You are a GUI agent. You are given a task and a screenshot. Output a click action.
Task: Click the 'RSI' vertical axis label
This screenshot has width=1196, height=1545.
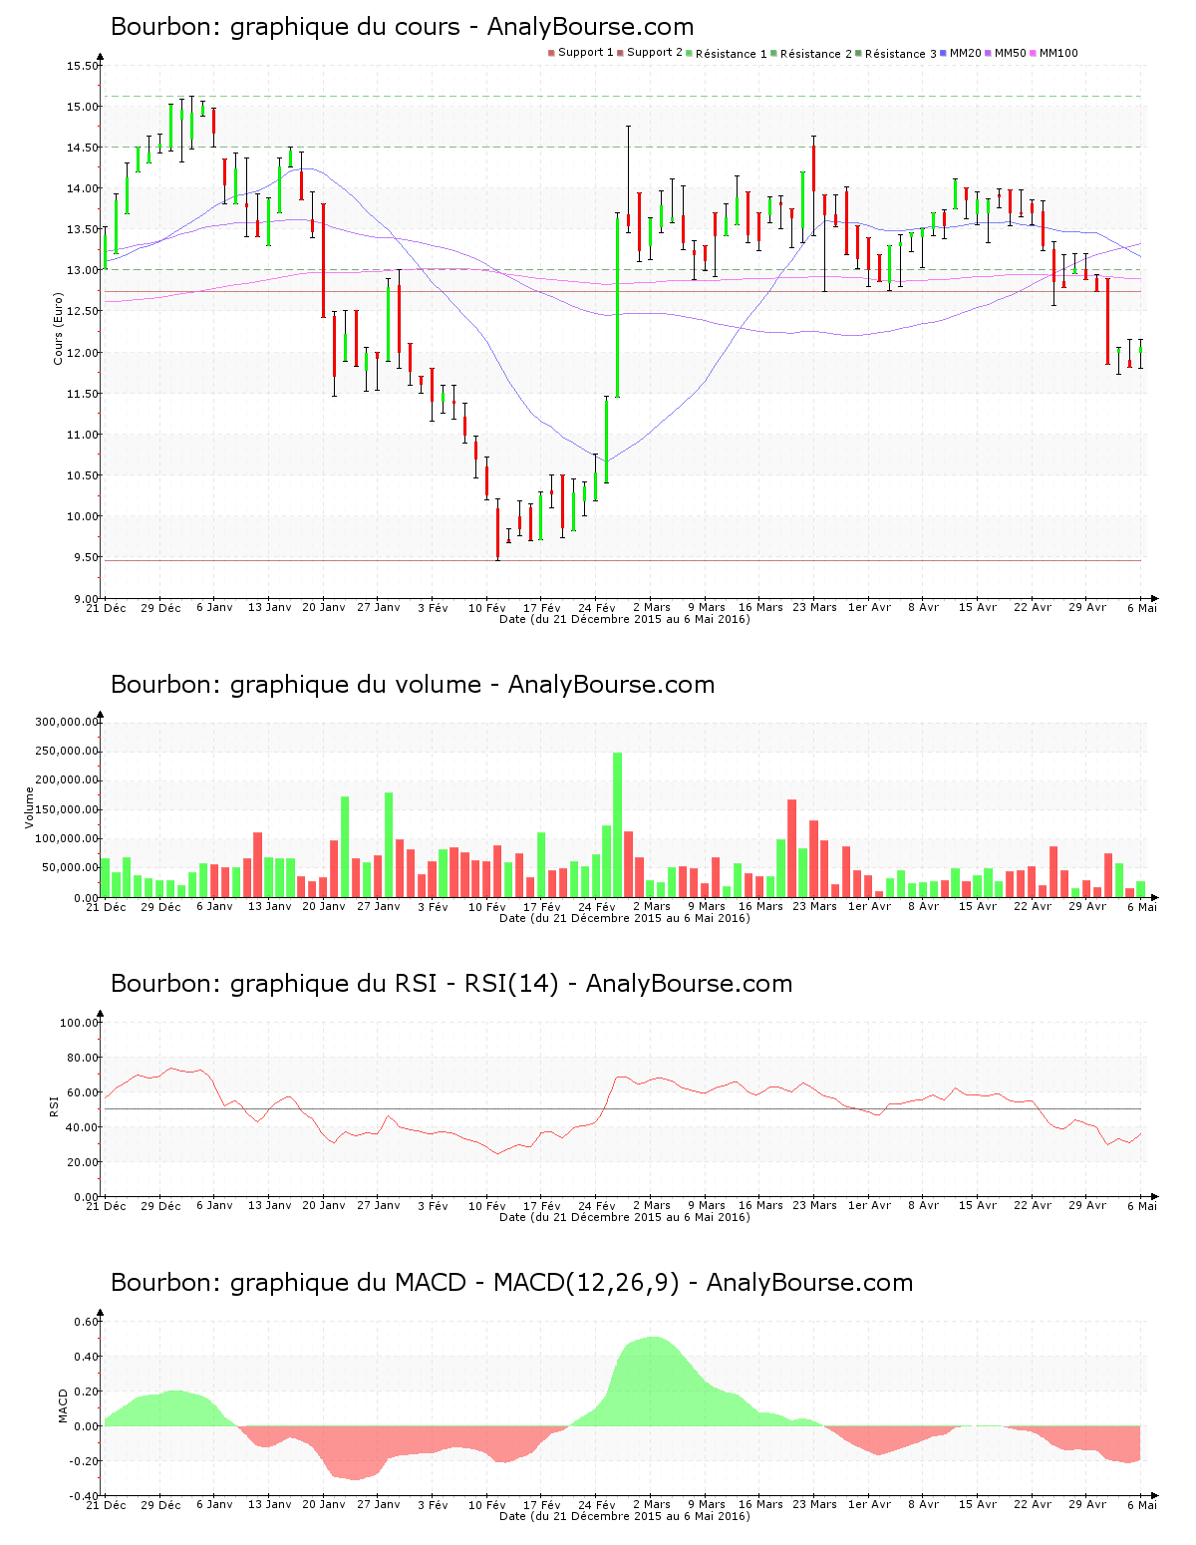point(54,1105)
